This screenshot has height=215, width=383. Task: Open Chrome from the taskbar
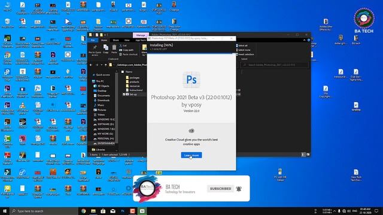84,211
